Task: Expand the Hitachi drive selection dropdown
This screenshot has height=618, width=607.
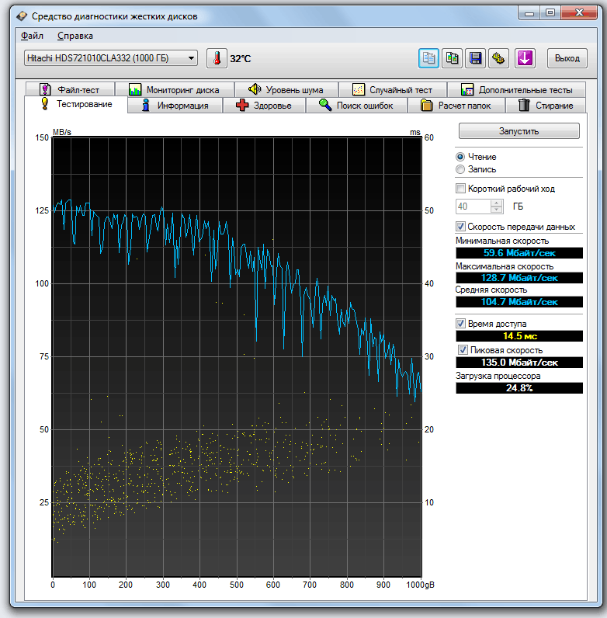Action: coord(191,58)
